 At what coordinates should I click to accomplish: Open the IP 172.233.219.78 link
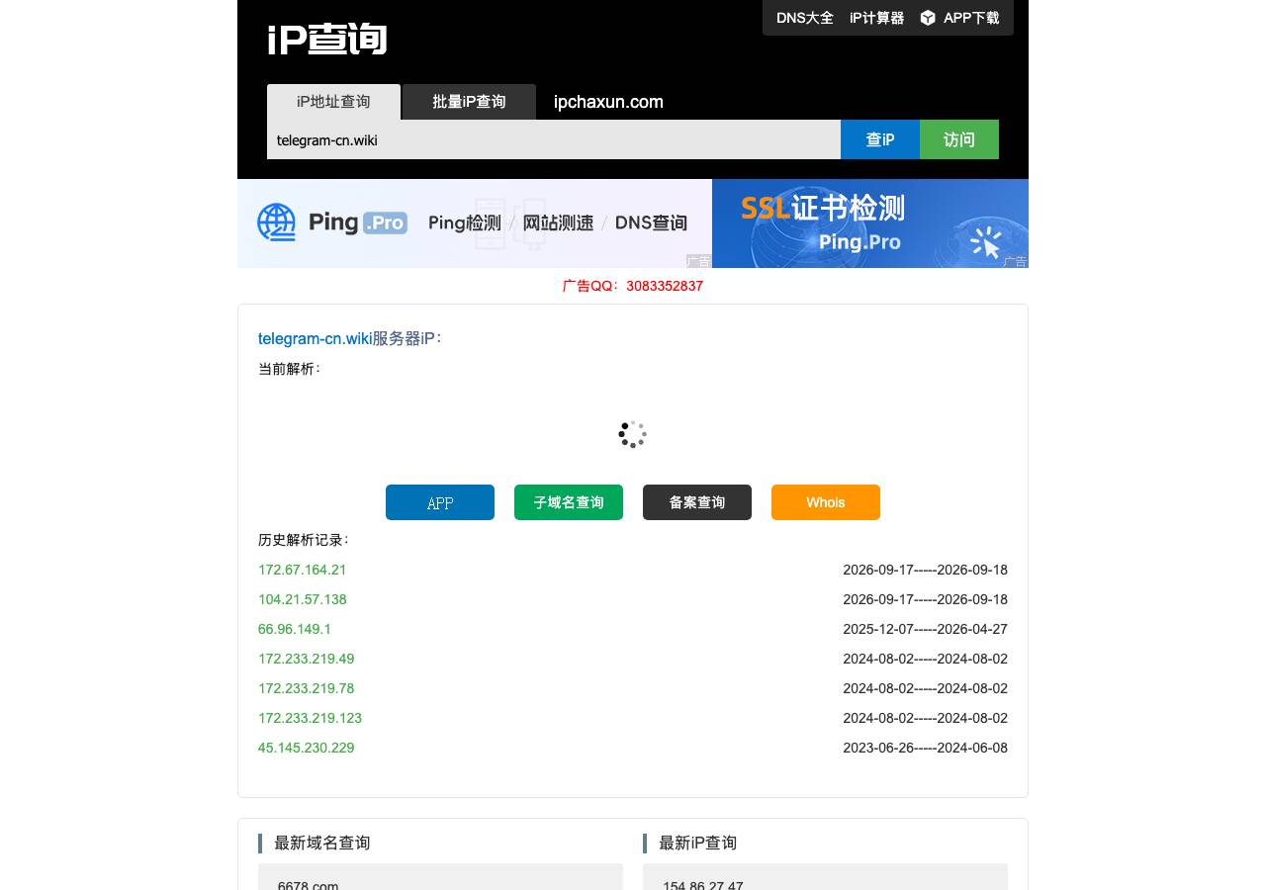[306, 688]
